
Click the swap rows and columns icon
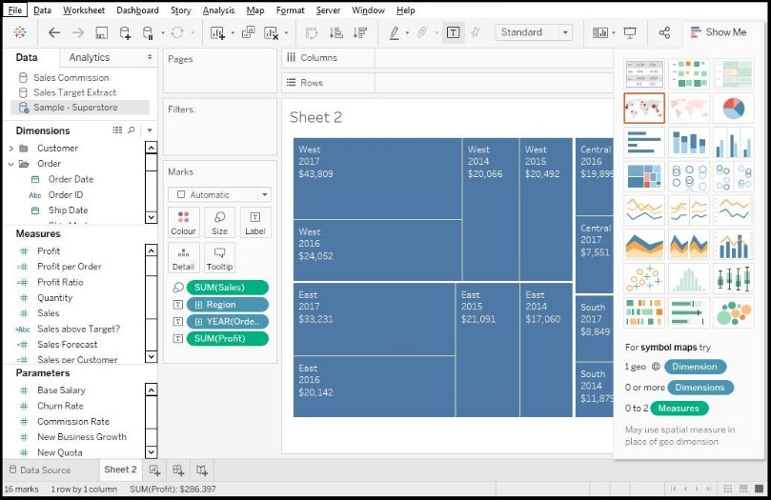coord(312,33)
